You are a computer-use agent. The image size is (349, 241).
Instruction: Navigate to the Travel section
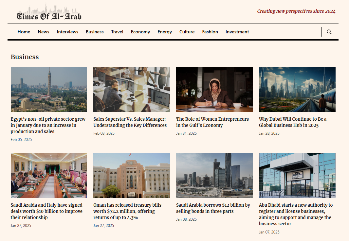click(117, 32)
